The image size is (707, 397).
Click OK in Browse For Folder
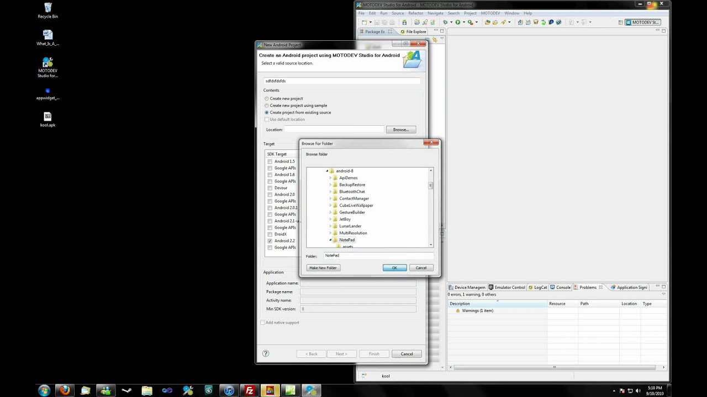pos(395,267)
